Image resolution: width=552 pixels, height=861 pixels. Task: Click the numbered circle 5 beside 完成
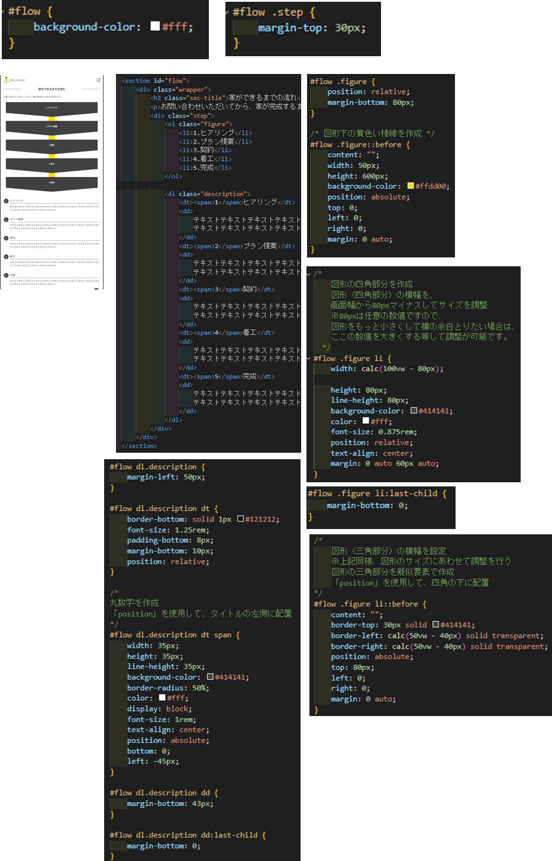(x=6, y=275)
